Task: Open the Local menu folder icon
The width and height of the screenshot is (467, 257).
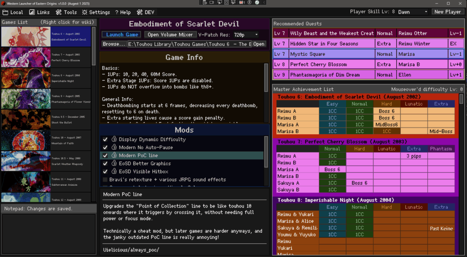Action: [x=5, y=12]
